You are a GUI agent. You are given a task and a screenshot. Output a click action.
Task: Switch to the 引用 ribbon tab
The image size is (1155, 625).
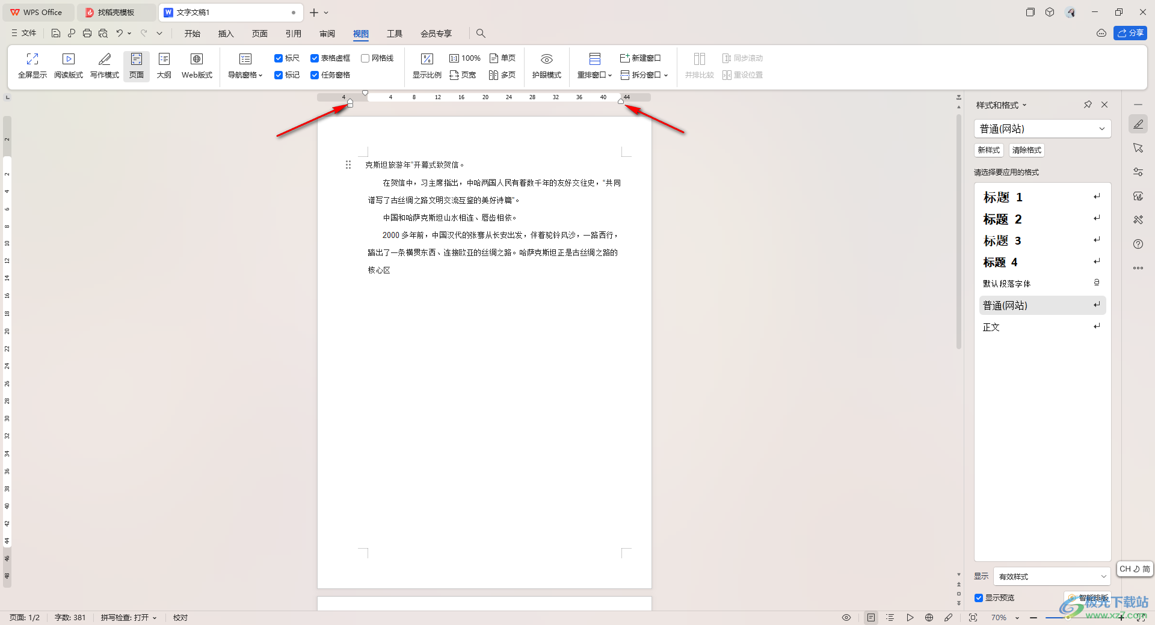(x=294, y=34)
